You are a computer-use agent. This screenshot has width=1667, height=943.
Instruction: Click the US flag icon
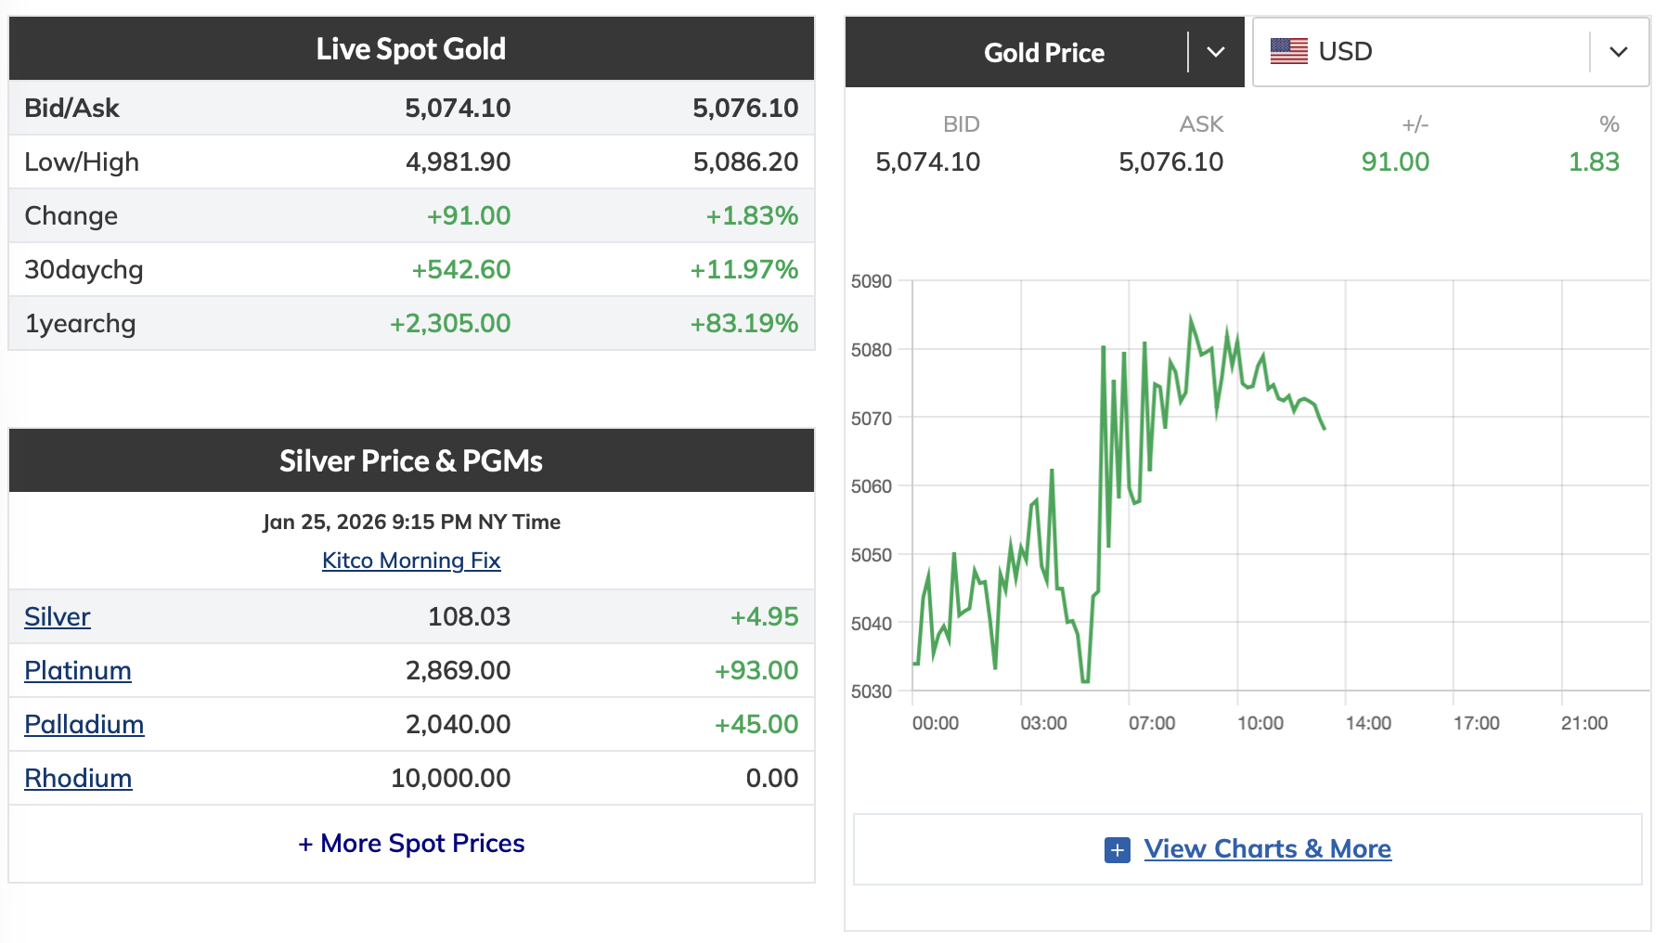coord(1288,51)
